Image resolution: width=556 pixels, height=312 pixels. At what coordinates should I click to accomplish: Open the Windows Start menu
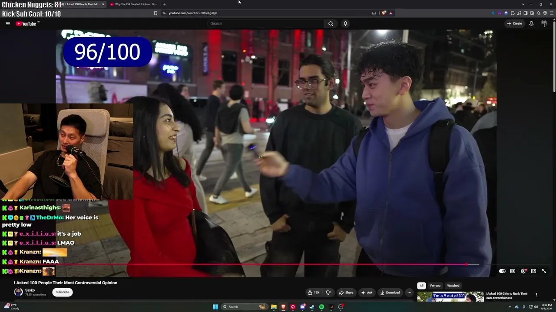[215, 307]
